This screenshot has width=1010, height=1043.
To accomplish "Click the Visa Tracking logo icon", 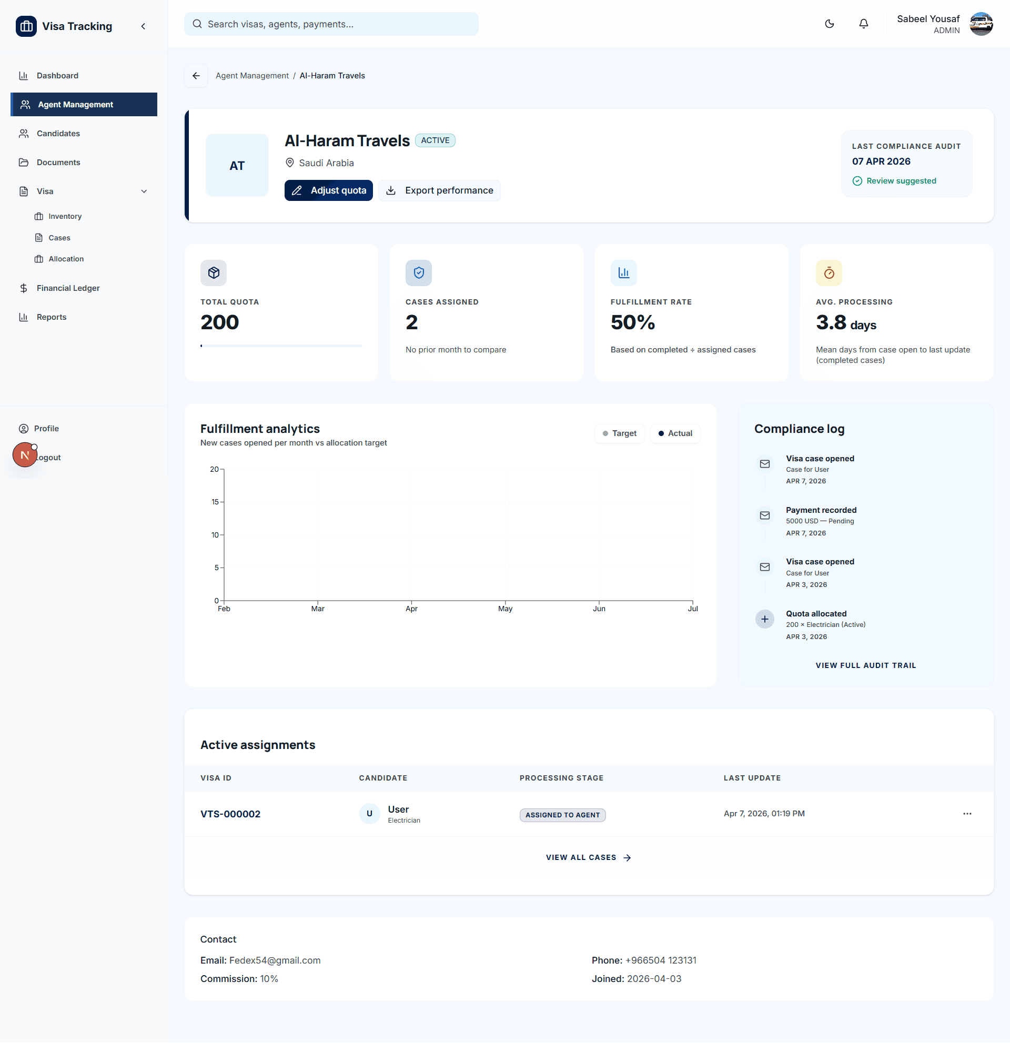I will [x=26, y=26].
